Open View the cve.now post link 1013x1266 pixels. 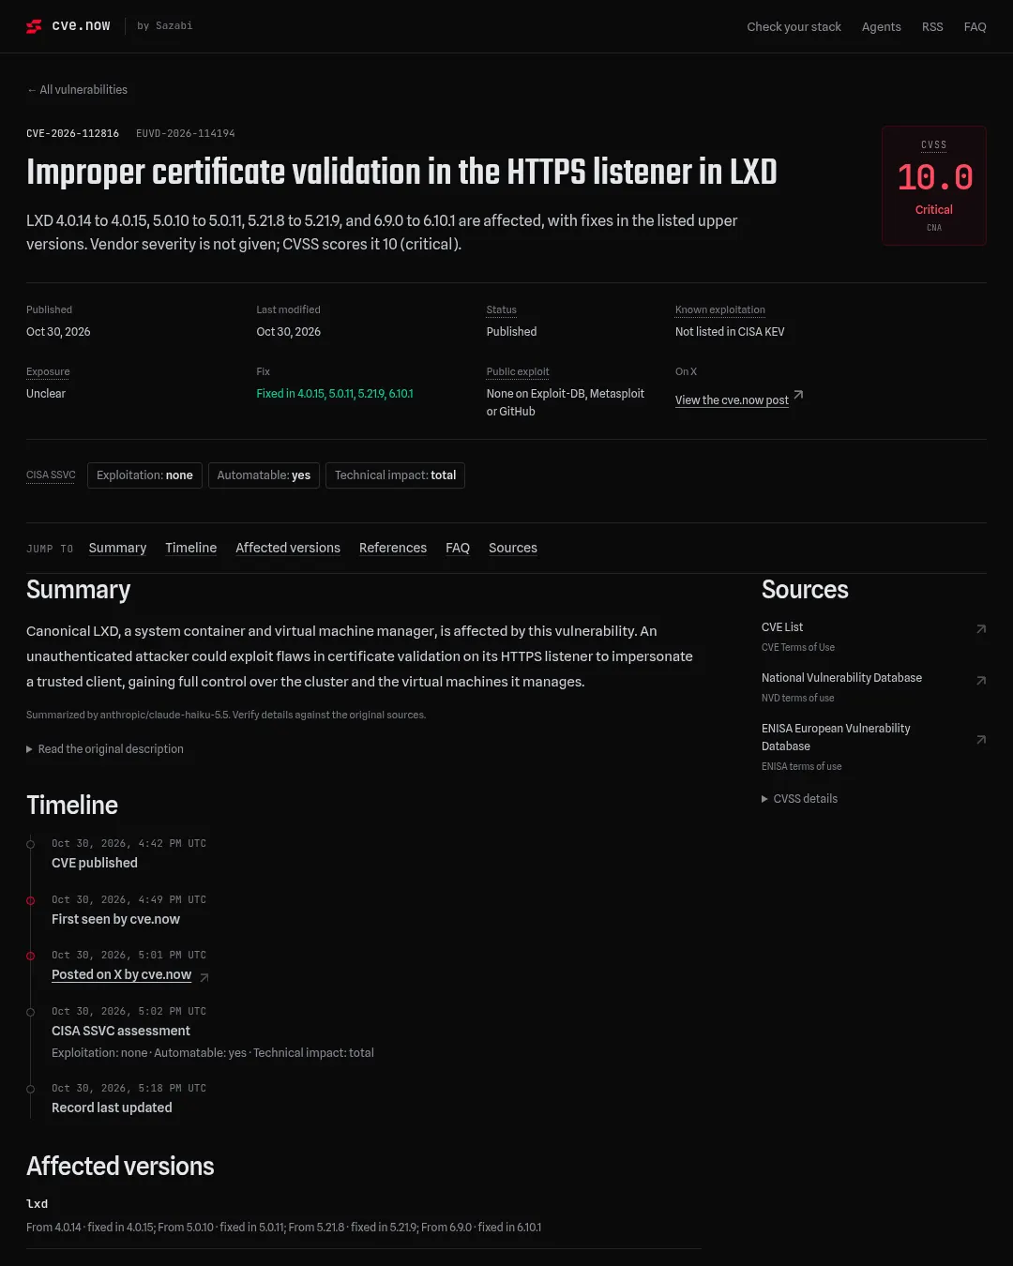(732, 400)
